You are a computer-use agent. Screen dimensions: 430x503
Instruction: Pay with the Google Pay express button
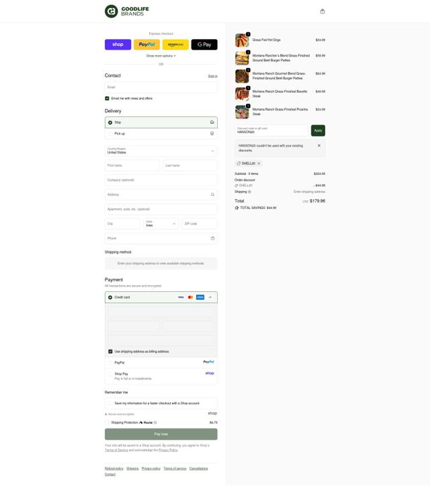click(204, 44)
